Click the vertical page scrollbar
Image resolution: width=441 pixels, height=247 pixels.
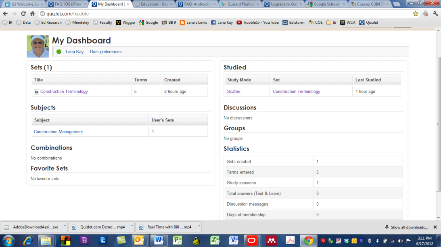coord(438,124)
